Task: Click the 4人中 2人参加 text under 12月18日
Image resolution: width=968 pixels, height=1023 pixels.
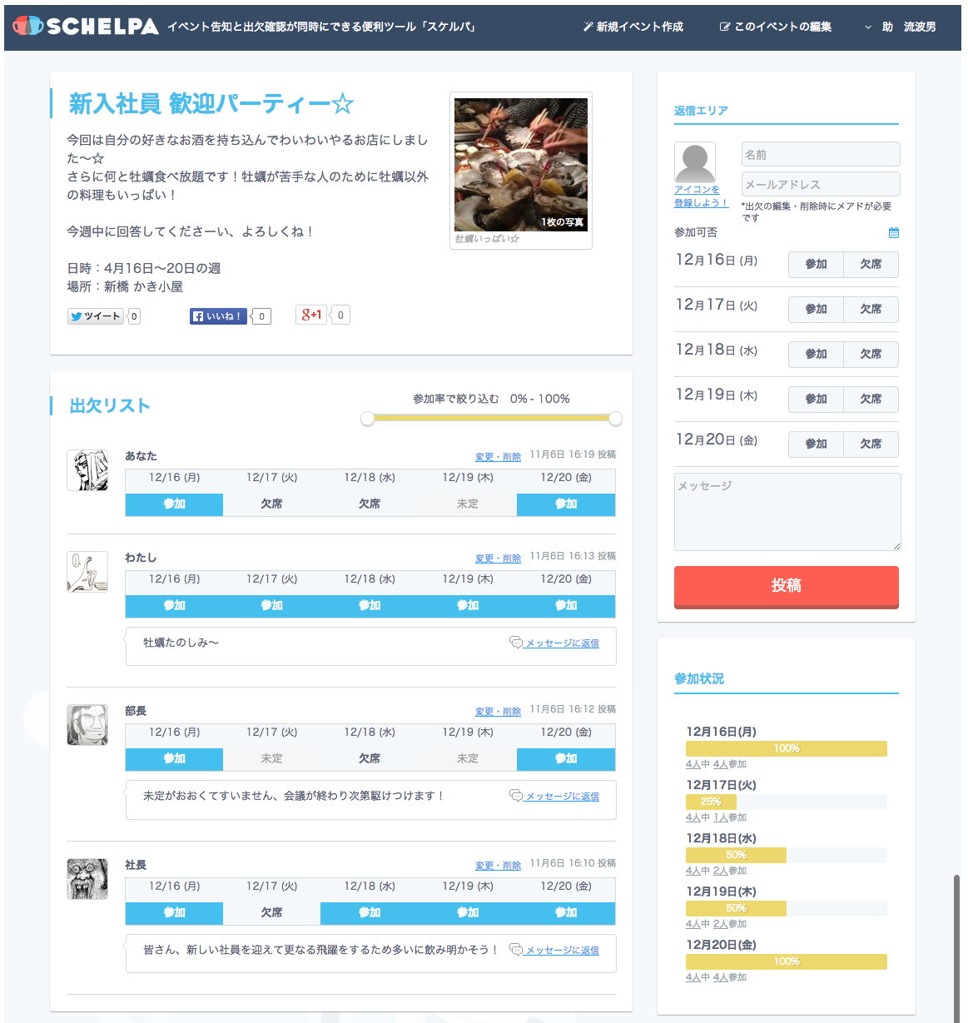Action: 716,871
